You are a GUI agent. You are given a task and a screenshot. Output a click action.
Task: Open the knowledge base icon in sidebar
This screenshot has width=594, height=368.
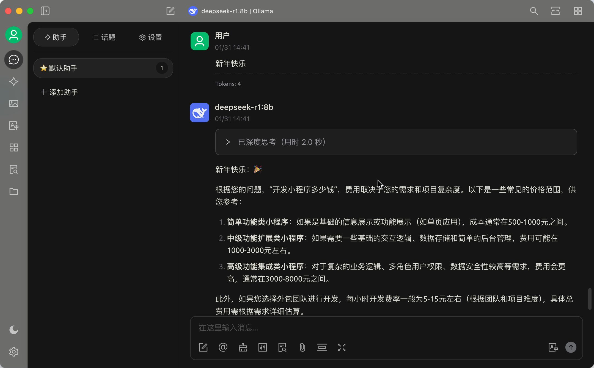(14, 169)
